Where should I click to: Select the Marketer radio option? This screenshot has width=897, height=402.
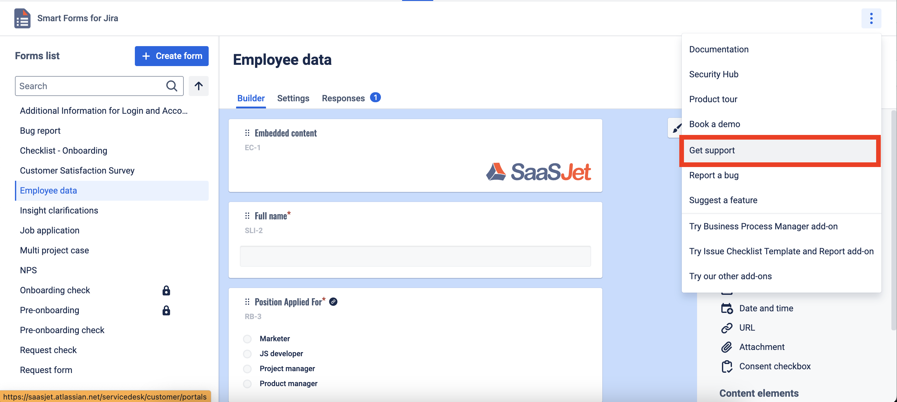(247, 339)
